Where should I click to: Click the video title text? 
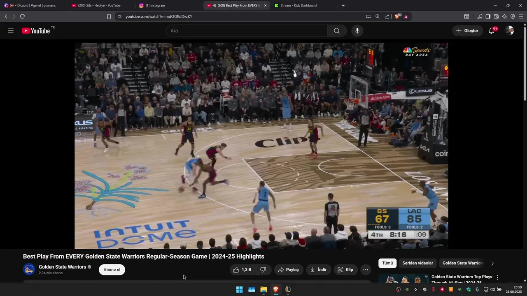pos(144,257)
